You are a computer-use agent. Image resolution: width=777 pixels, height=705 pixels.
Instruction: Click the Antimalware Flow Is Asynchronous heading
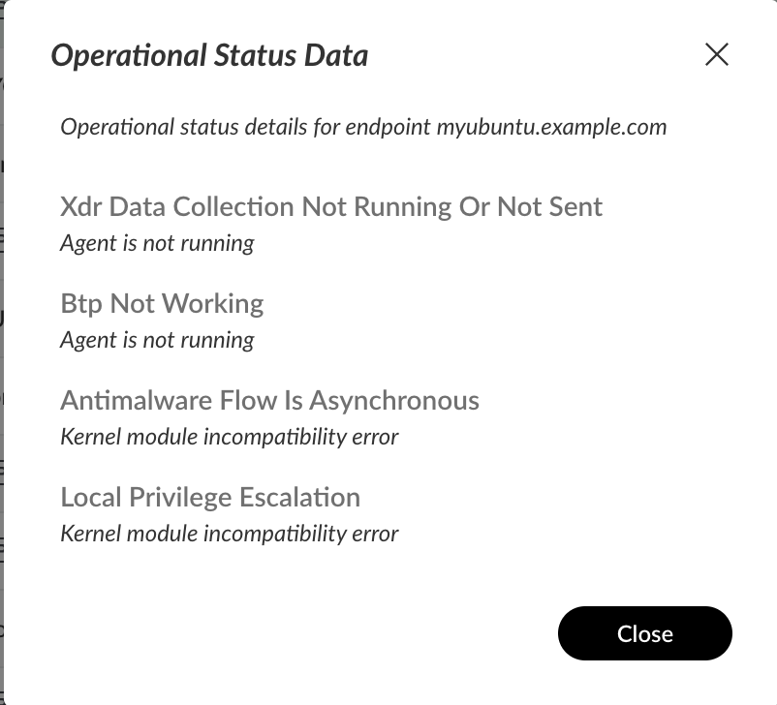point(269,400)
